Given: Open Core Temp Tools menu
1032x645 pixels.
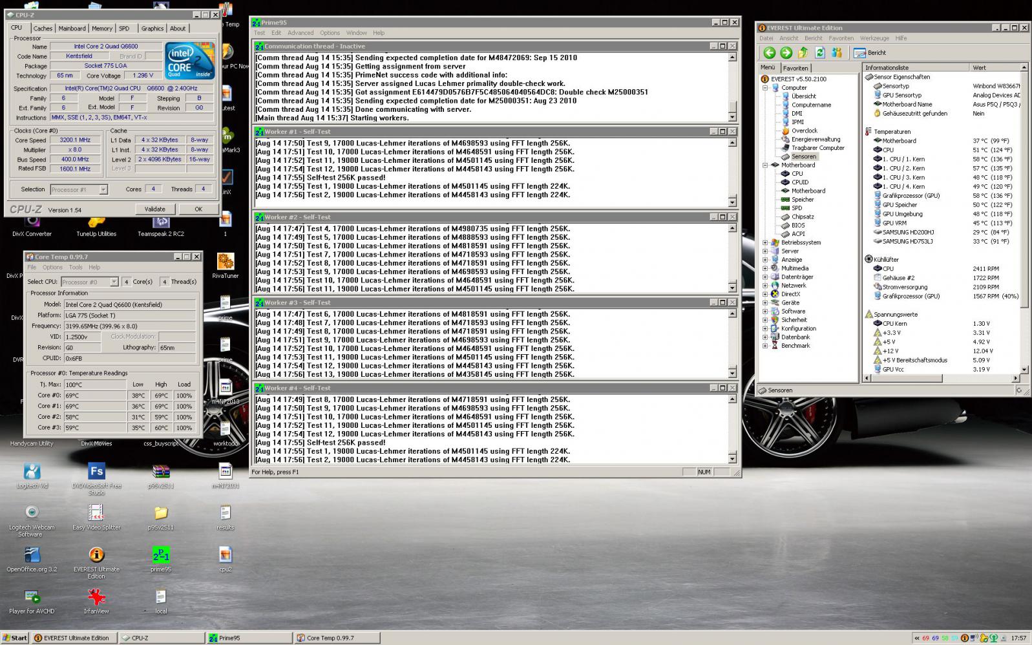Looking at the screenshot, I should pos(76,267).
